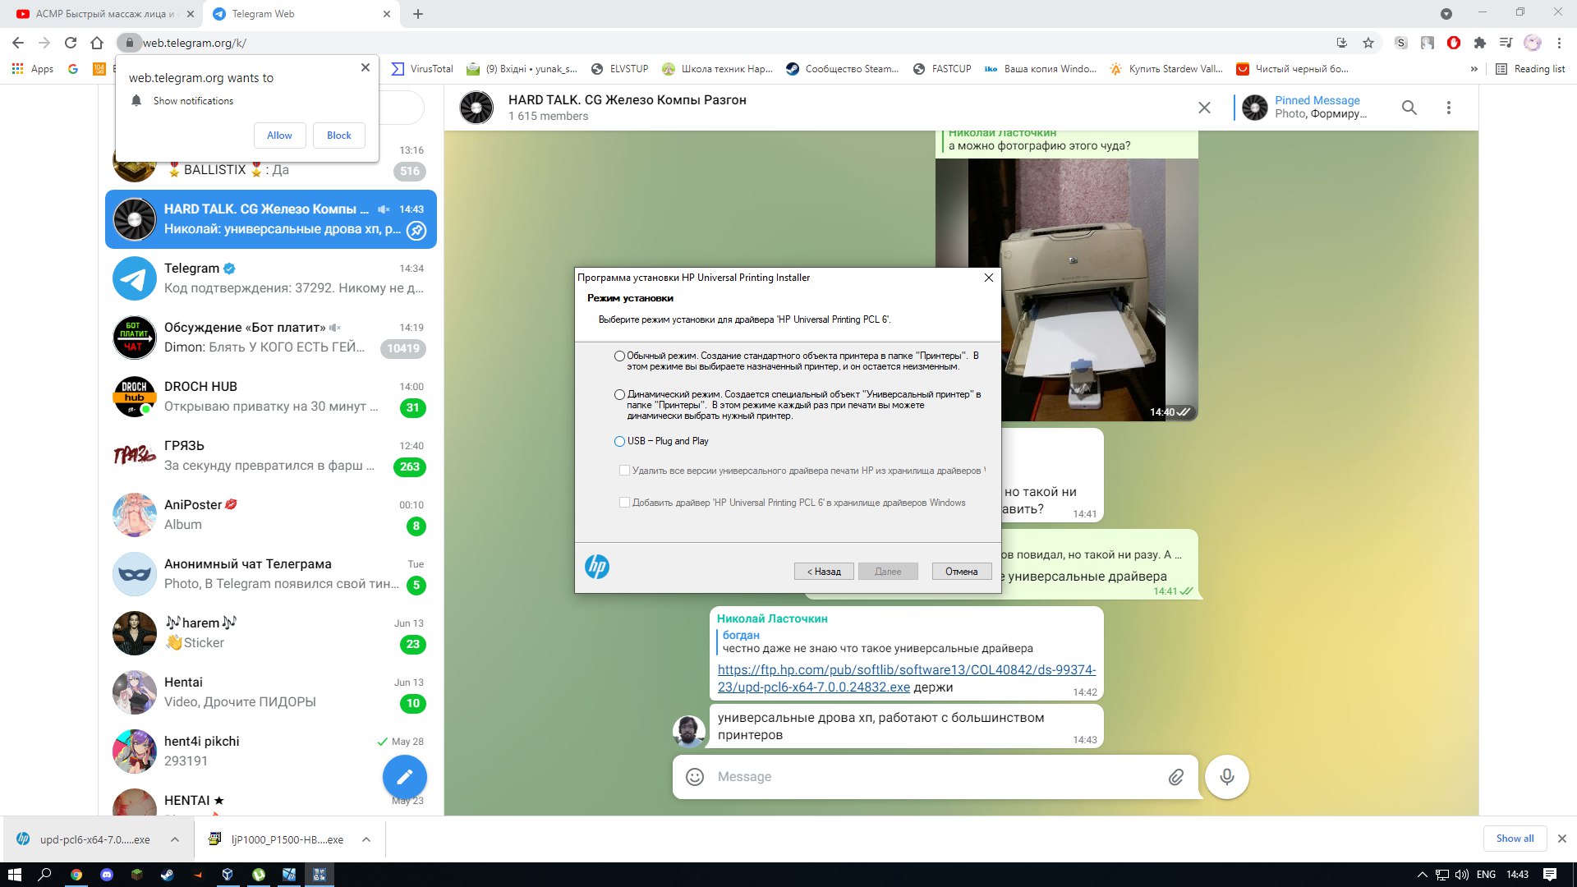This screenshot has height=887, width=1577.
Task: Open Chrome extensions puzzle icon
Action: (1480, 43)
